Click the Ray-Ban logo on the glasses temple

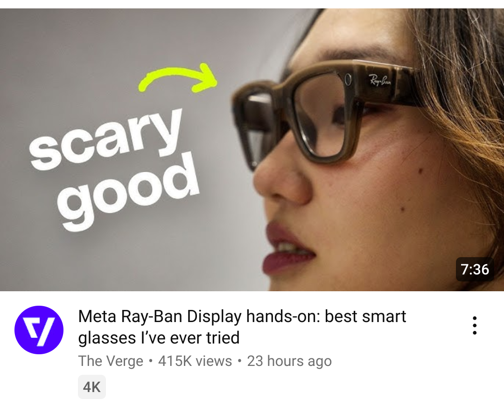pyautogui.click(x=379, y=80)
